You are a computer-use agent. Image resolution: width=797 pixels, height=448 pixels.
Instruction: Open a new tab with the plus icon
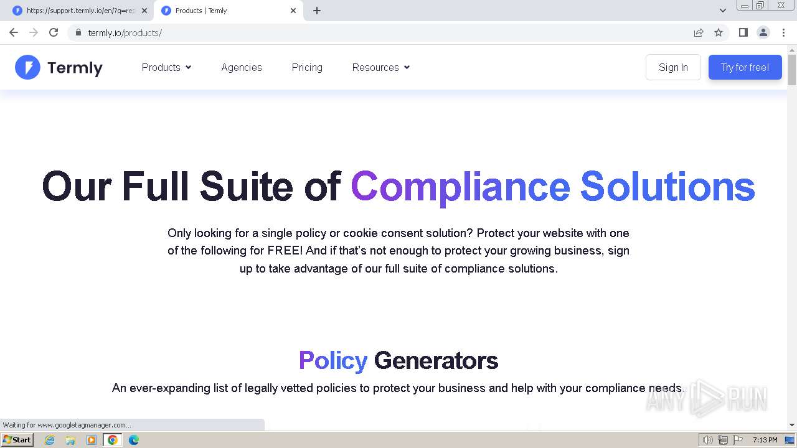(317, 11)
